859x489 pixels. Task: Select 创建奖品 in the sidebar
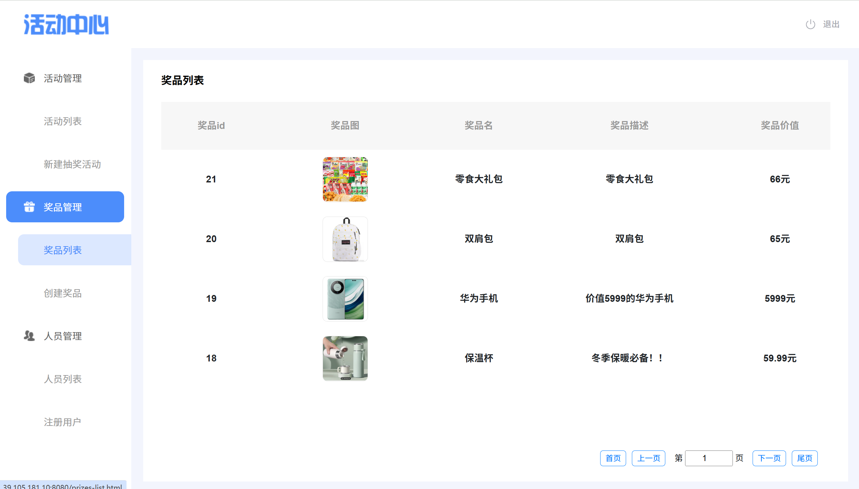pos(63,293)
